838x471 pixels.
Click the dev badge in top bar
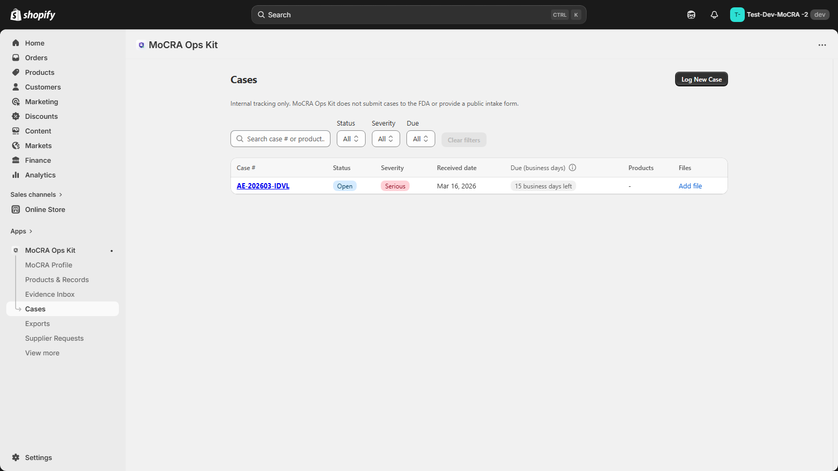pos(820,15)
